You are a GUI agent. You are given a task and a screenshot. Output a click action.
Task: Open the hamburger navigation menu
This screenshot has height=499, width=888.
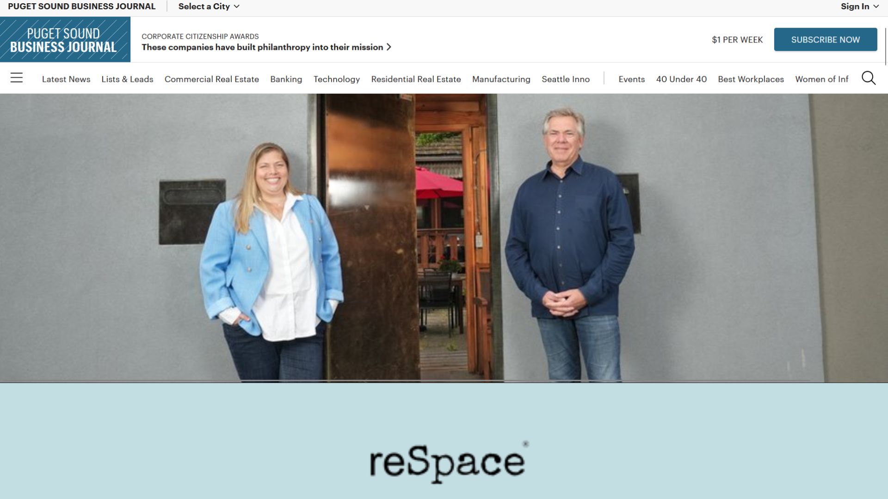[x=17, y=78]
